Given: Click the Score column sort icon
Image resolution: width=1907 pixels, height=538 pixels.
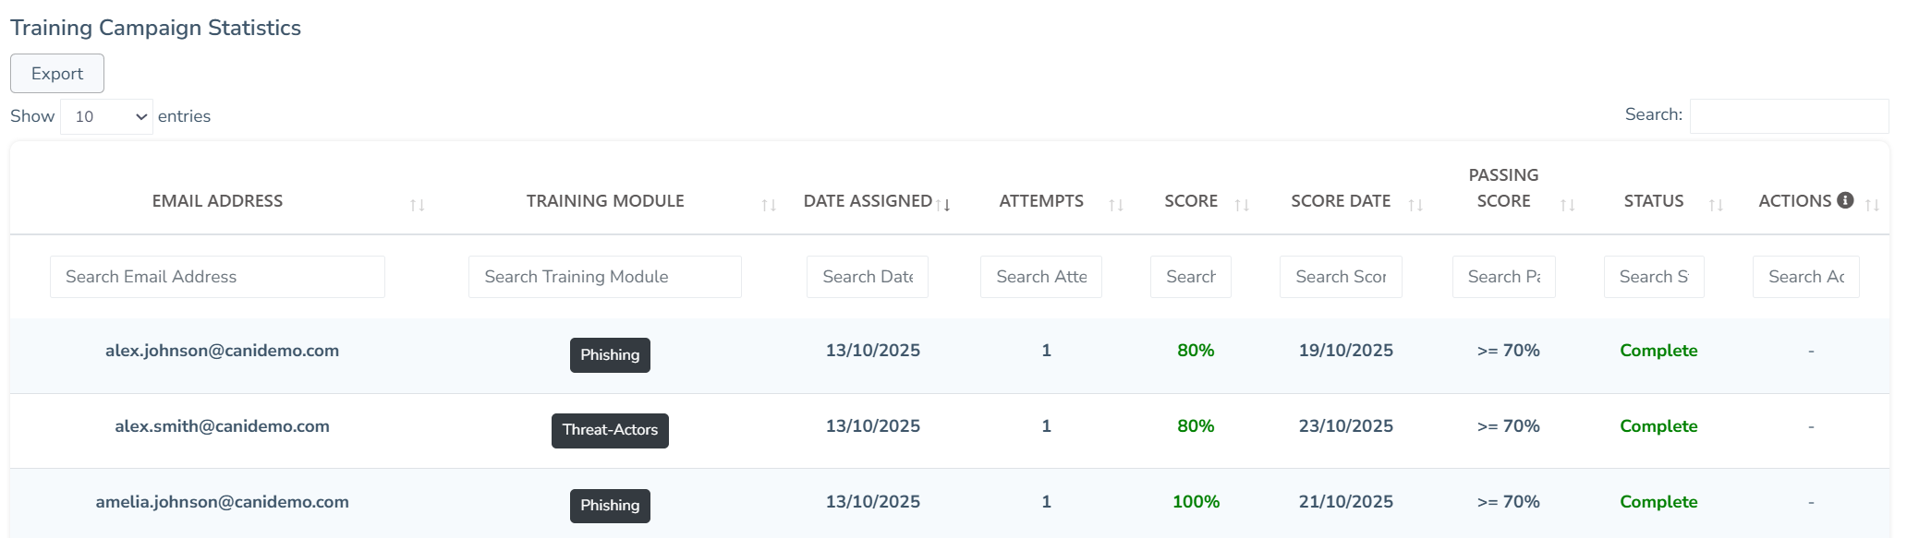Looking at the screenshot, I should point(1242,205).
